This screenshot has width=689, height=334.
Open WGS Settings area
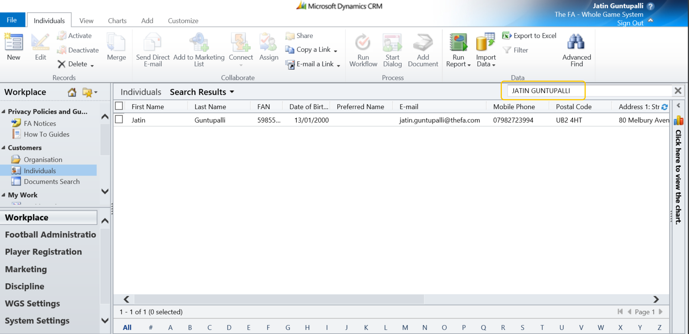pyautogui.click(x=32, y=303)
